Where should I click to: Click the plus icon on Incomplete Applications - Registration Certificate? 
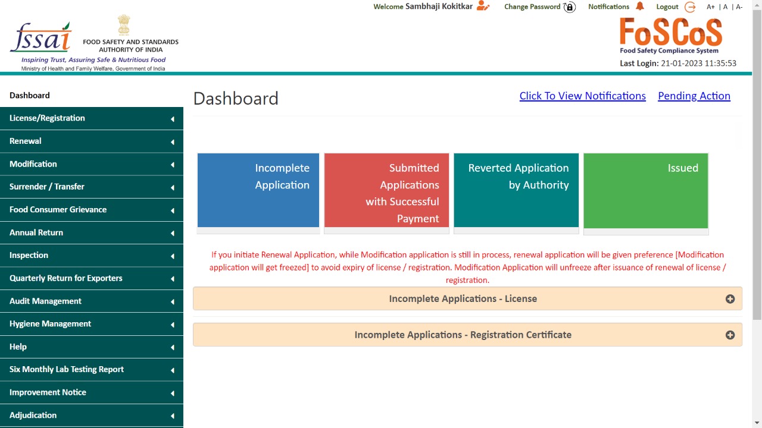point(730,335)
